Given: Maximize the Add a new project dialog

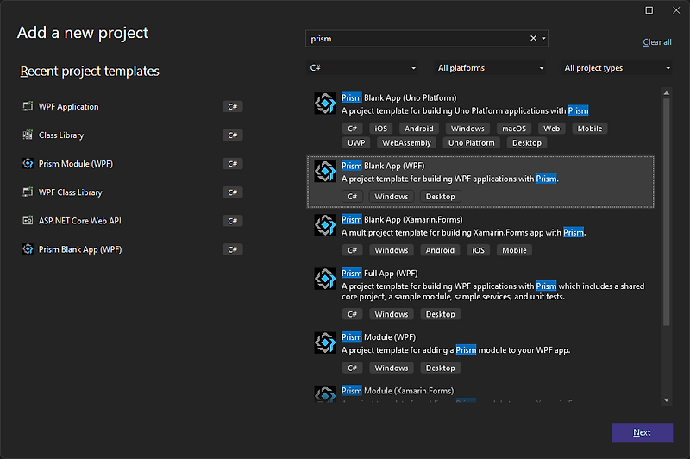Looking at the screenshot, I should (x=649, y=10).
